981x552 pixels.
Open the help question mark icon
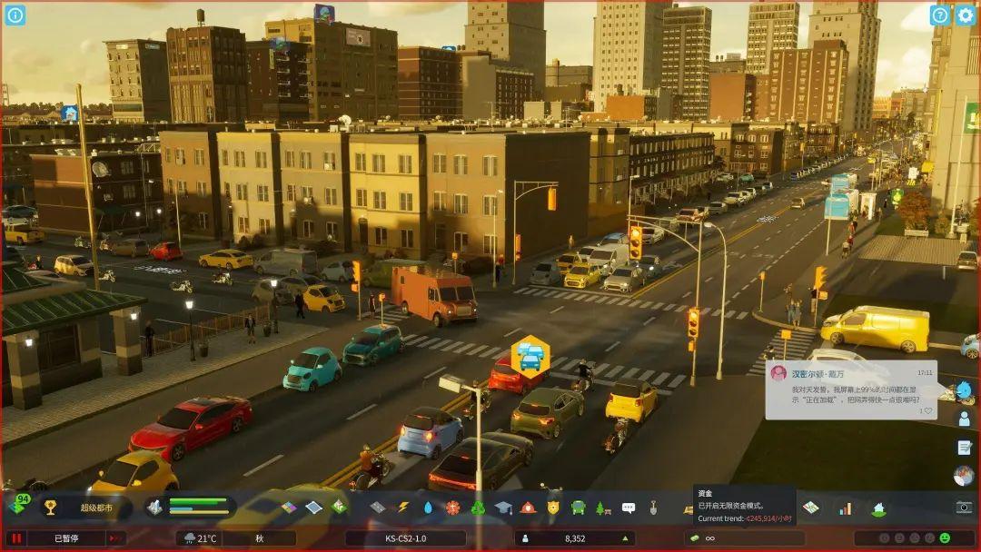coord(939,15)
